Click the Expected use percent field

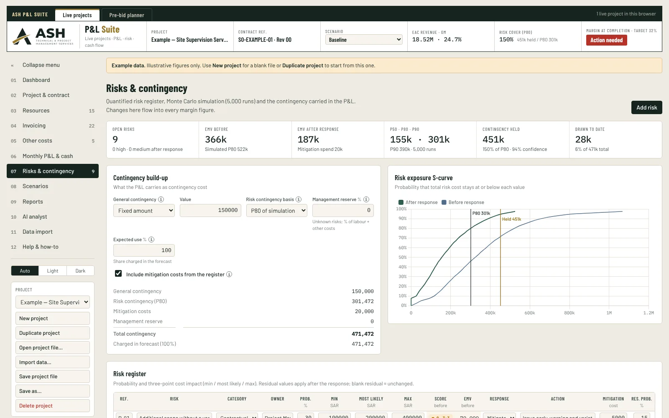(144, 250)
